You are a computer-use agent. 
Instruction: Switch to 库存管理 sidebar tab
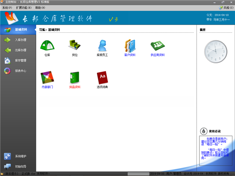pos(18,61)
